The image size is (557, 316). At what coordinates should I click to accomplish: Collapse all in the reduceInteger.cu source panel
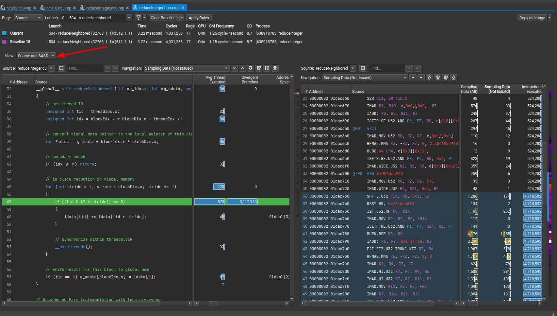pos(61,68)
